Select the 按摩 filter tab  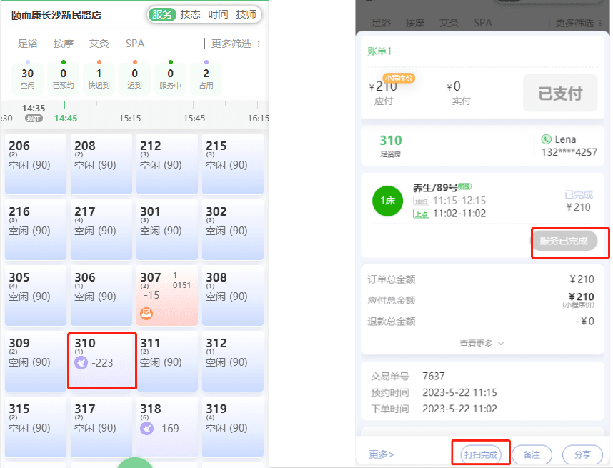(x=64, y=44)
